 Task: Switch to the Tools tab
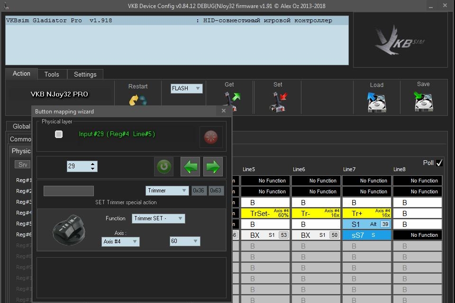coord(52,74)
